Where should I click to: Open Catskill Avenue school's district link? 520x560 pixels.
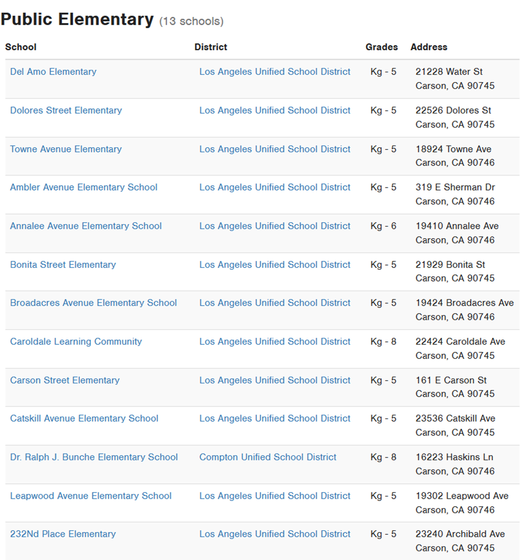[275, 419]
